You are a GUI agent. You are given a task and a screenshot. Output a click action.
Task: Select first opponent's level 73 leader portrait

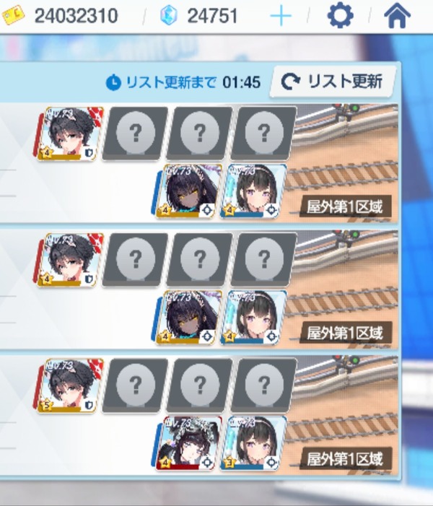click(69, 134)
